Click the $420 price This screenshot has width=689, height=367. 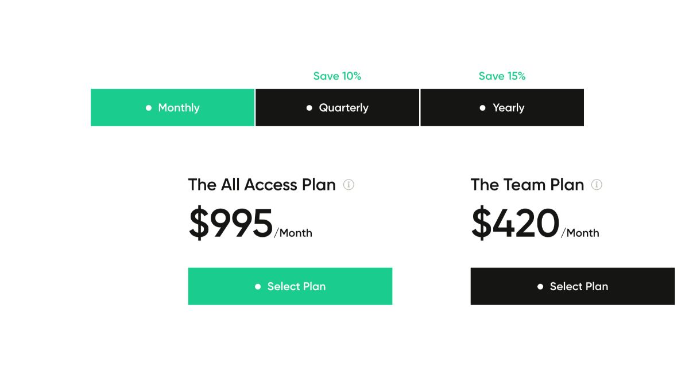(515, 224)
